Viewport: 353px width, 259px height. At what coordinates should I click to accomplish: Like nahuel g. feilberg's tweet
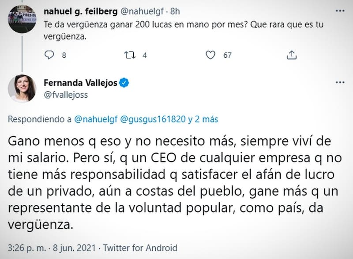pos(211,55)
